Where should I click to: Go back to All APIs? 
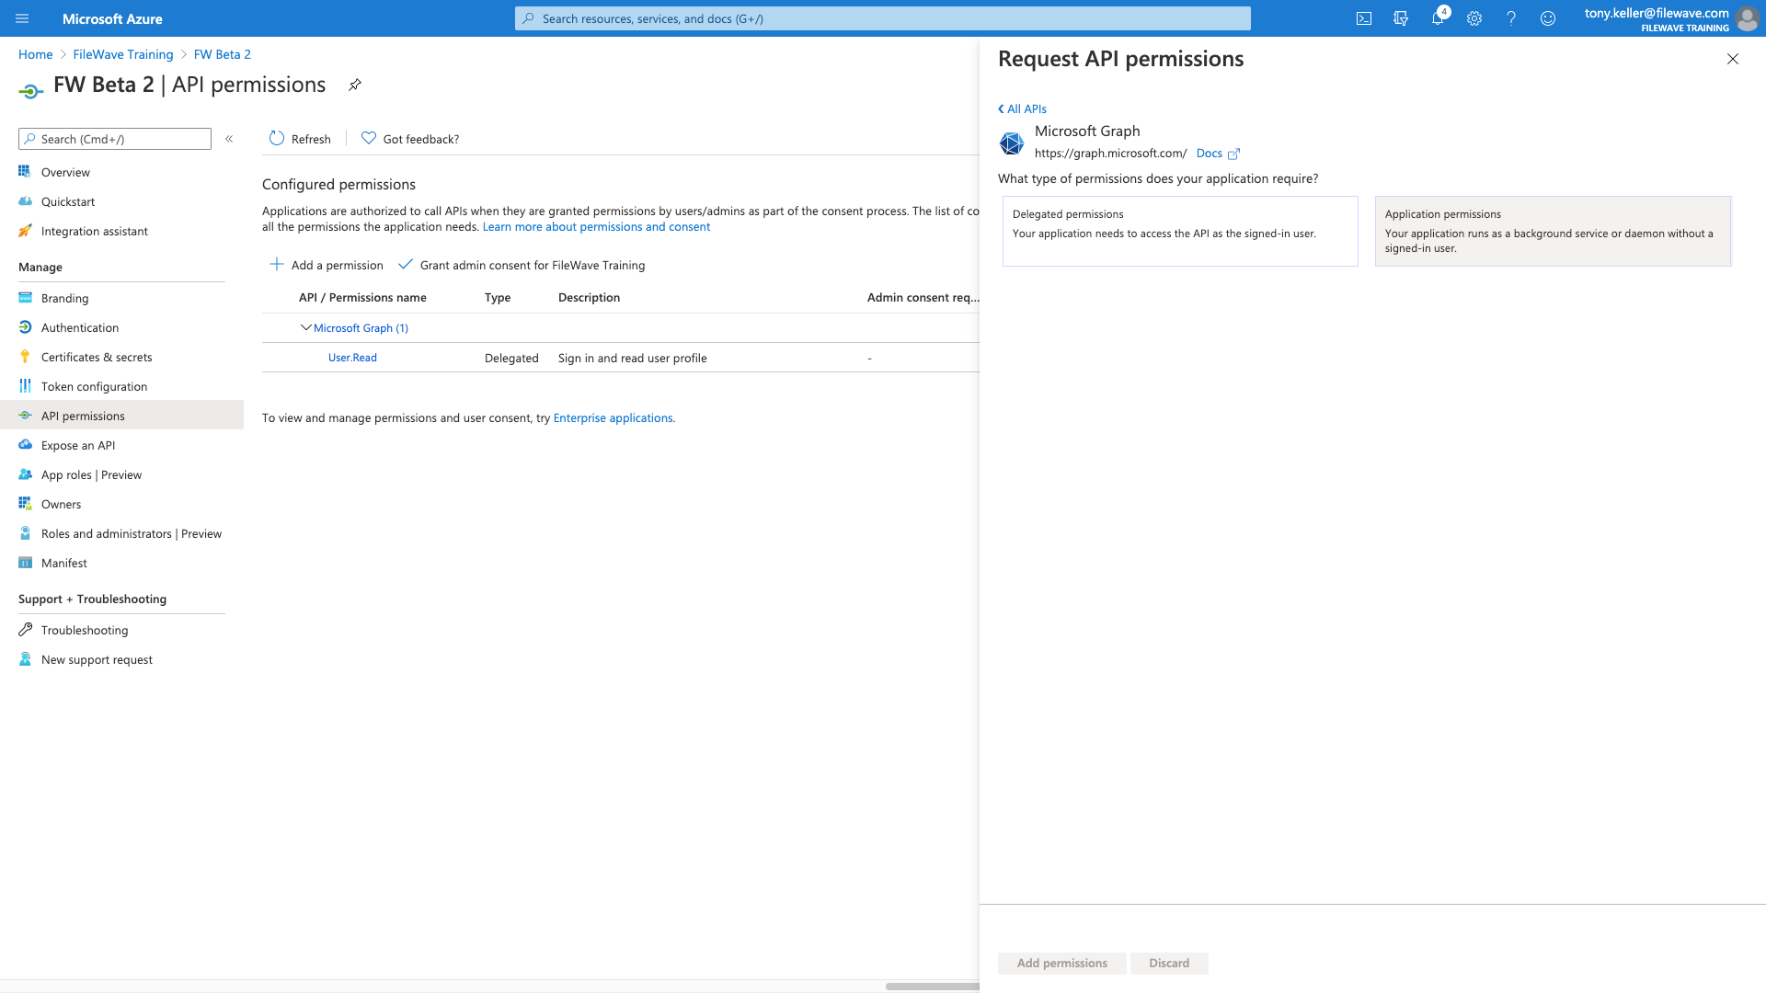click(1022, 108)
